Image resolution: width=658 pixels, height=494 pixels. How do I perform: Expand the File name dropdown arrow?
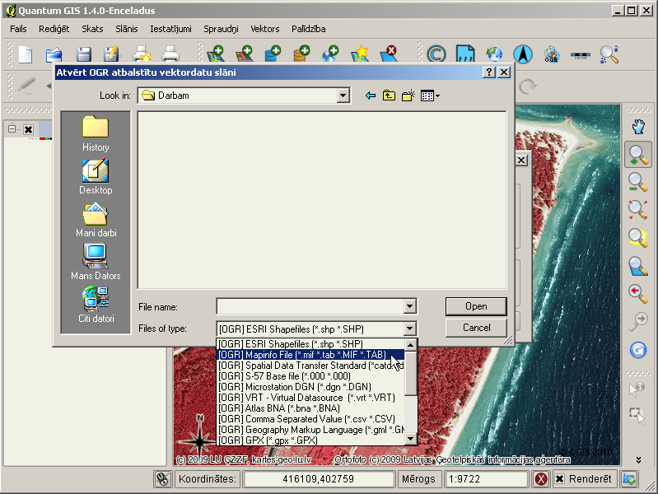click(x=409, y=306)
